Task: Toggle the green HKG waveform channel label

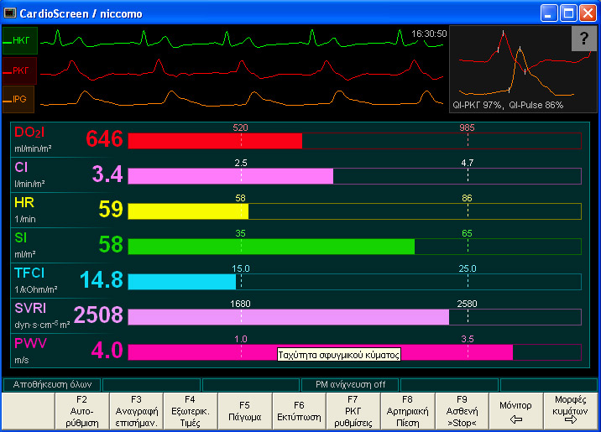Action: 18,39
